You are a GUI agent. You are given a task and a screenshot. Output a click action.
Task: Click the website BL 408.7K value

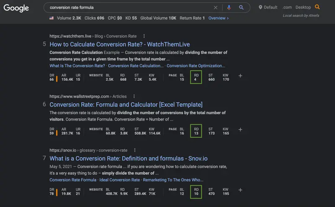111,194
